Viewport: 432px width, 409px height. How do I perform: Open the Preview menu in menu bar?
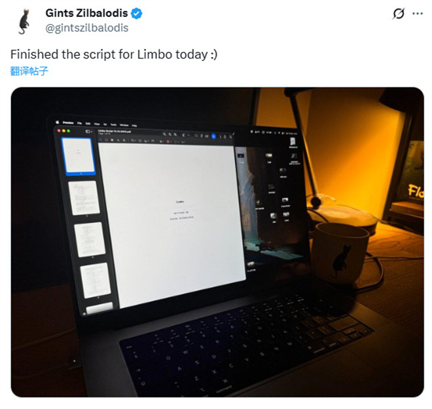68,123
